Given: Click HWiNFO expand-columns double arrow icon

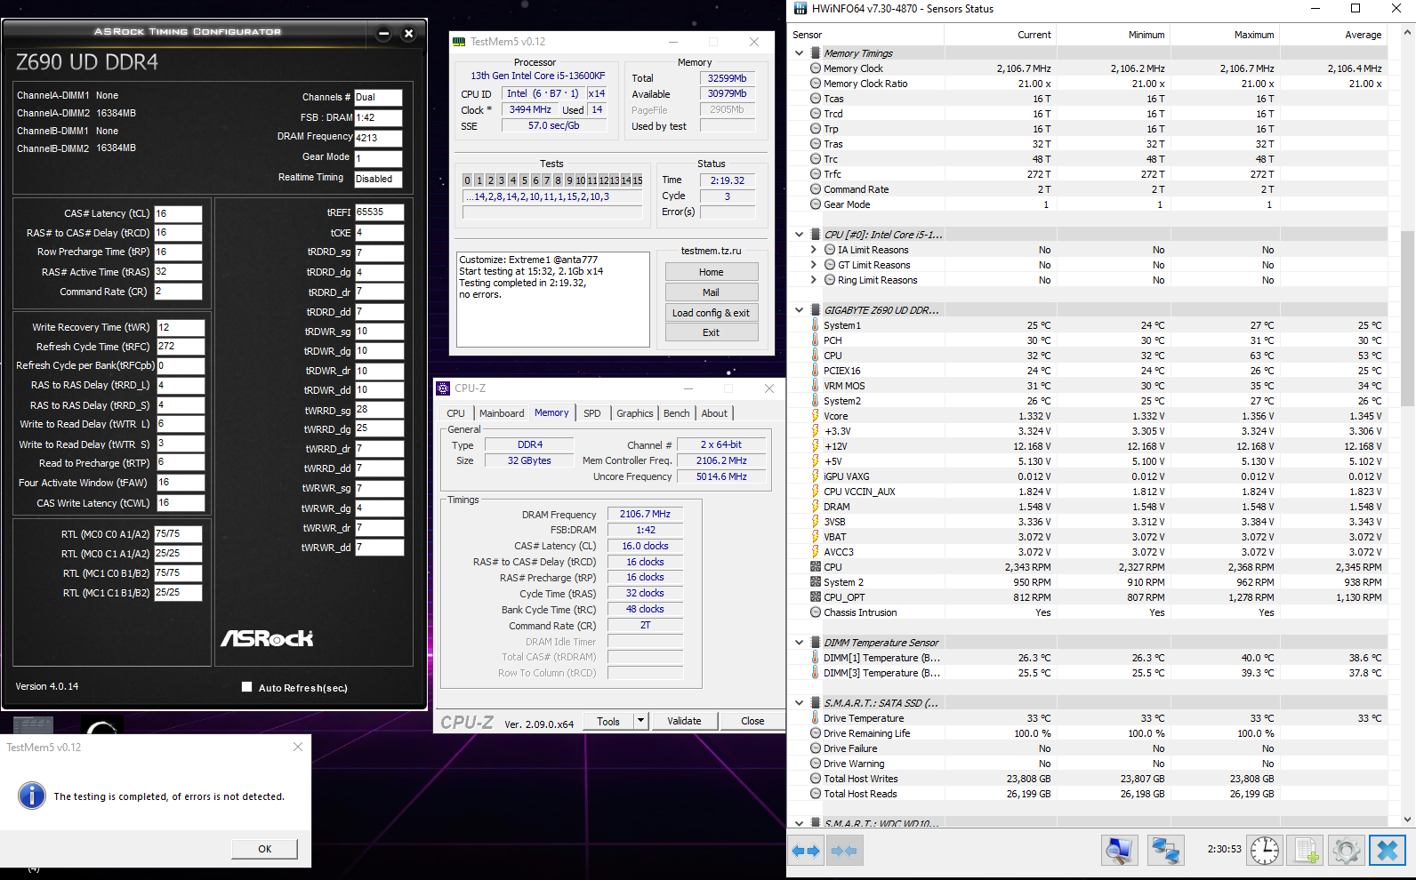Looking at the screenshot, I should click(806, 851).
